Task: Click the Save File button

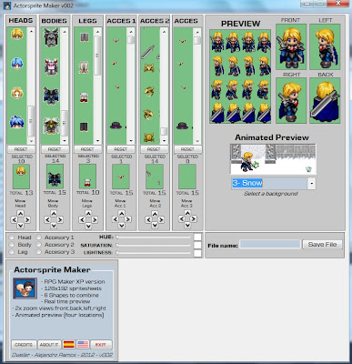Action: tap(322, 245)
